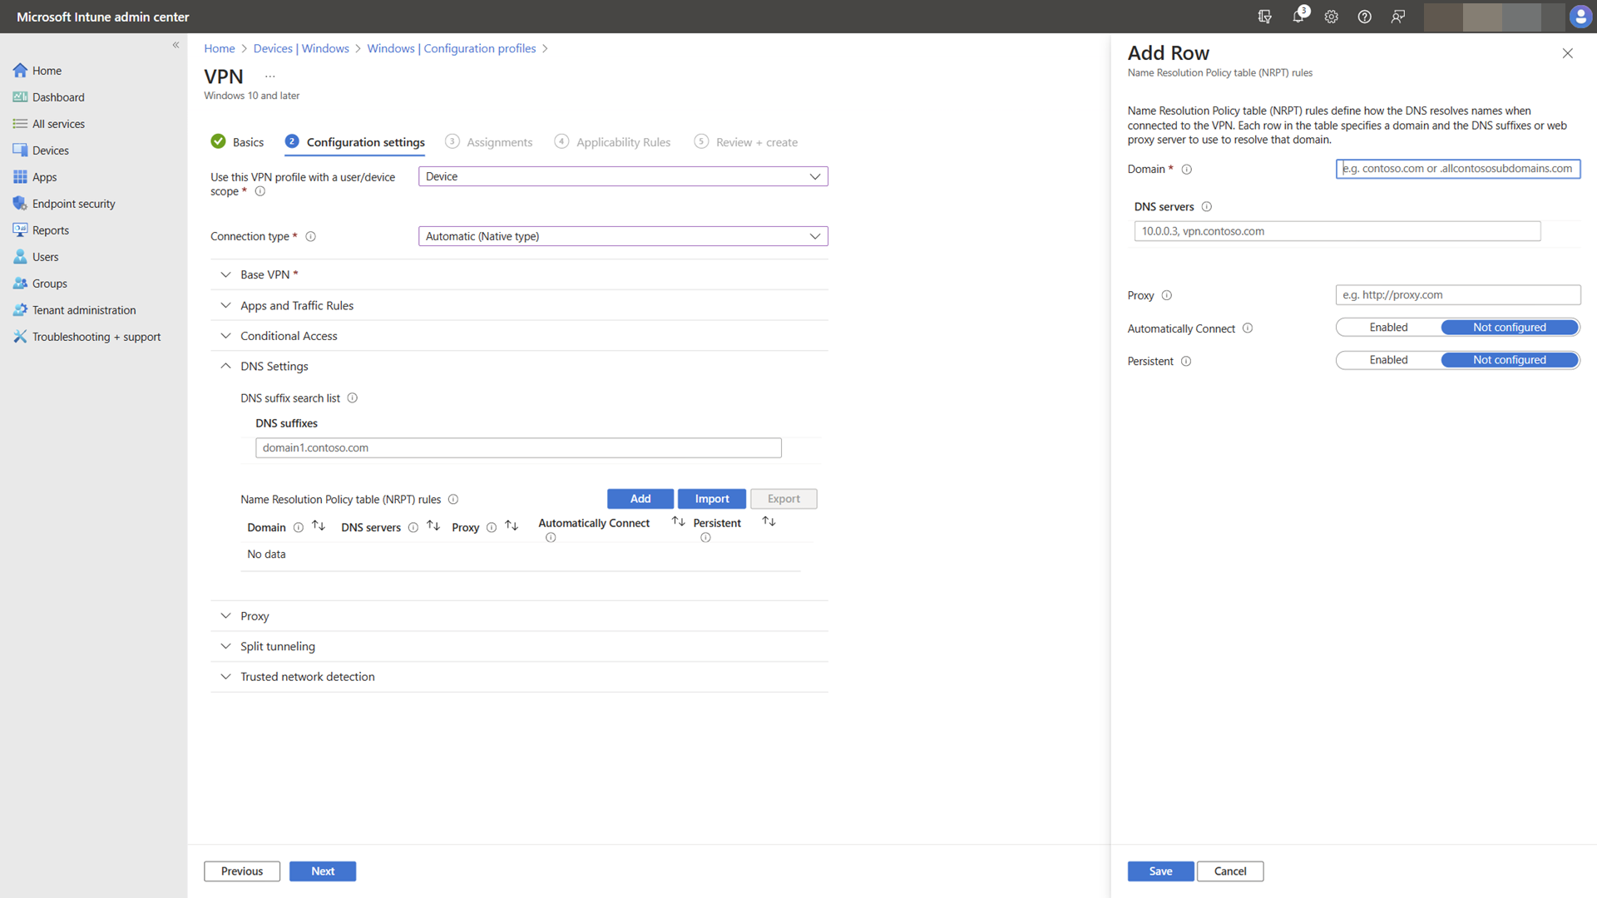Click the Previous button
This screenshot has width=1597, height=898.
pyautogui.click(x=242, y=871)
